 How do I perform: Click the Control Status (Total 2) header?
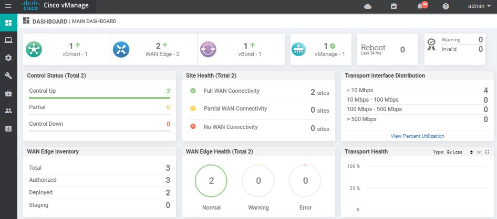pyautogui.click(x=56, y=75)
